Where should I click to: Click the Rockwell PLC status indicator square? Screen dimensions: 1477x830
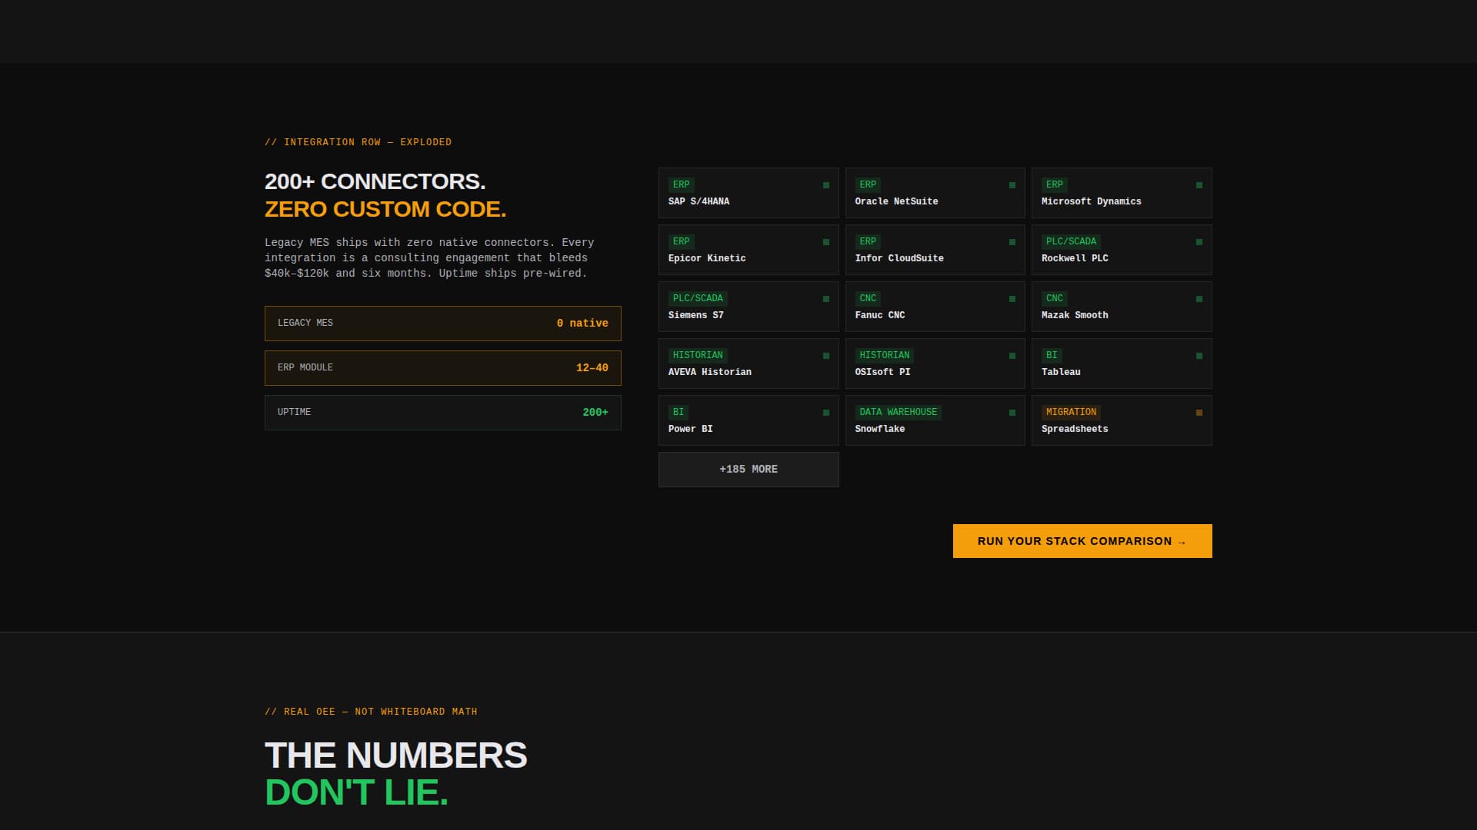1199,242
